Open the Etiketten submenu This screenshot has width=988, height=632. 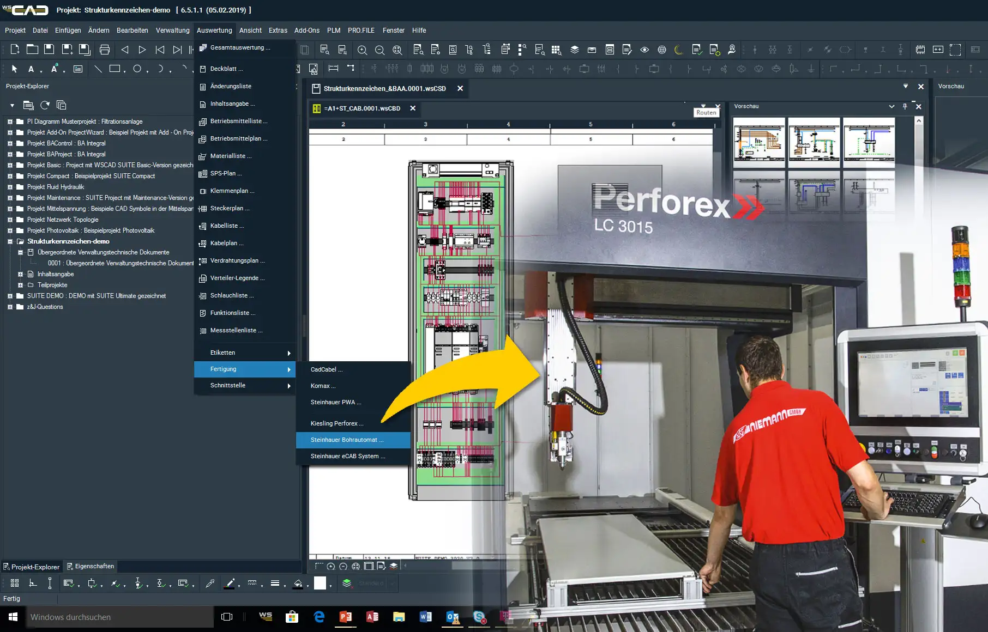coord(245,353)
